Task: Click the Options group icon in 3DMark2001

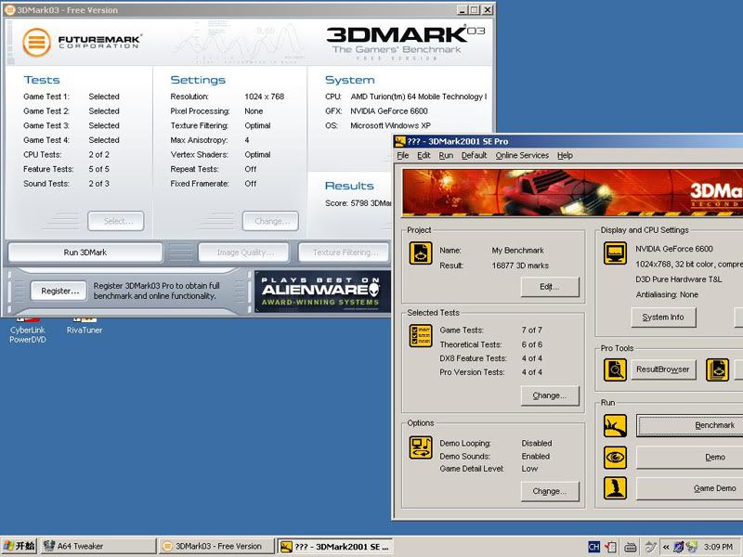Action: coord(421,447)
